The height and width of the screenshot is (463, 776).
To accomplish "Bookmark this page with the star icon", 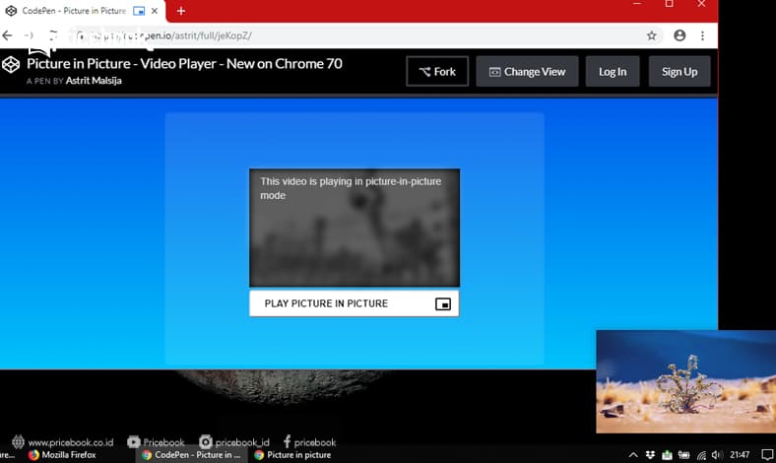I will [x=651, y=35].
